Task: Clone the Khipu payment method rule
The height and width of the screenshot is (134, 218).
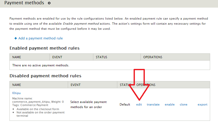Action: 183,105
